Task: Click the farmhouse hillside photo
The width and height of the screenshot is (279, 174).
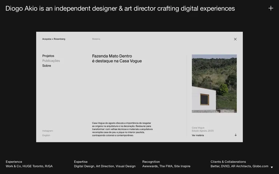Action: click(x=214, y=83)
